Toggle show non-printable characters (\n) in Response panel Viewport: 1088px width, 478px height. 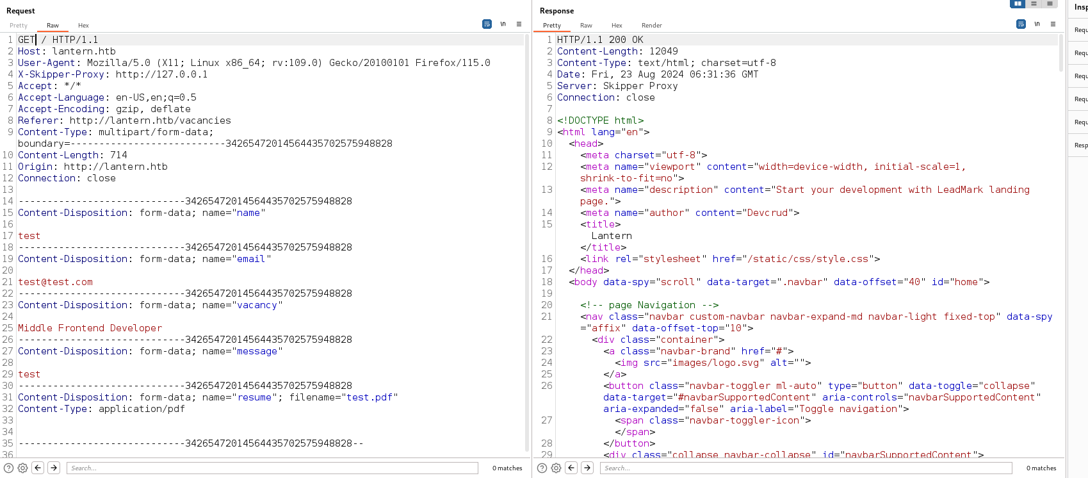1037,24
